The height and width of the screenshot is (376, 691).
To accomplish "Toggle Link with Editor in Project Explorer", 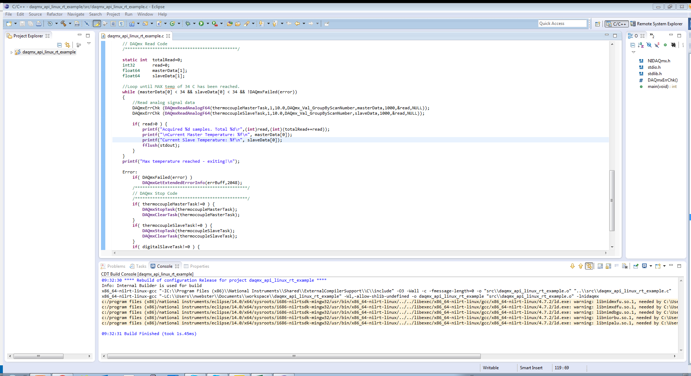I will click(67, 45).
